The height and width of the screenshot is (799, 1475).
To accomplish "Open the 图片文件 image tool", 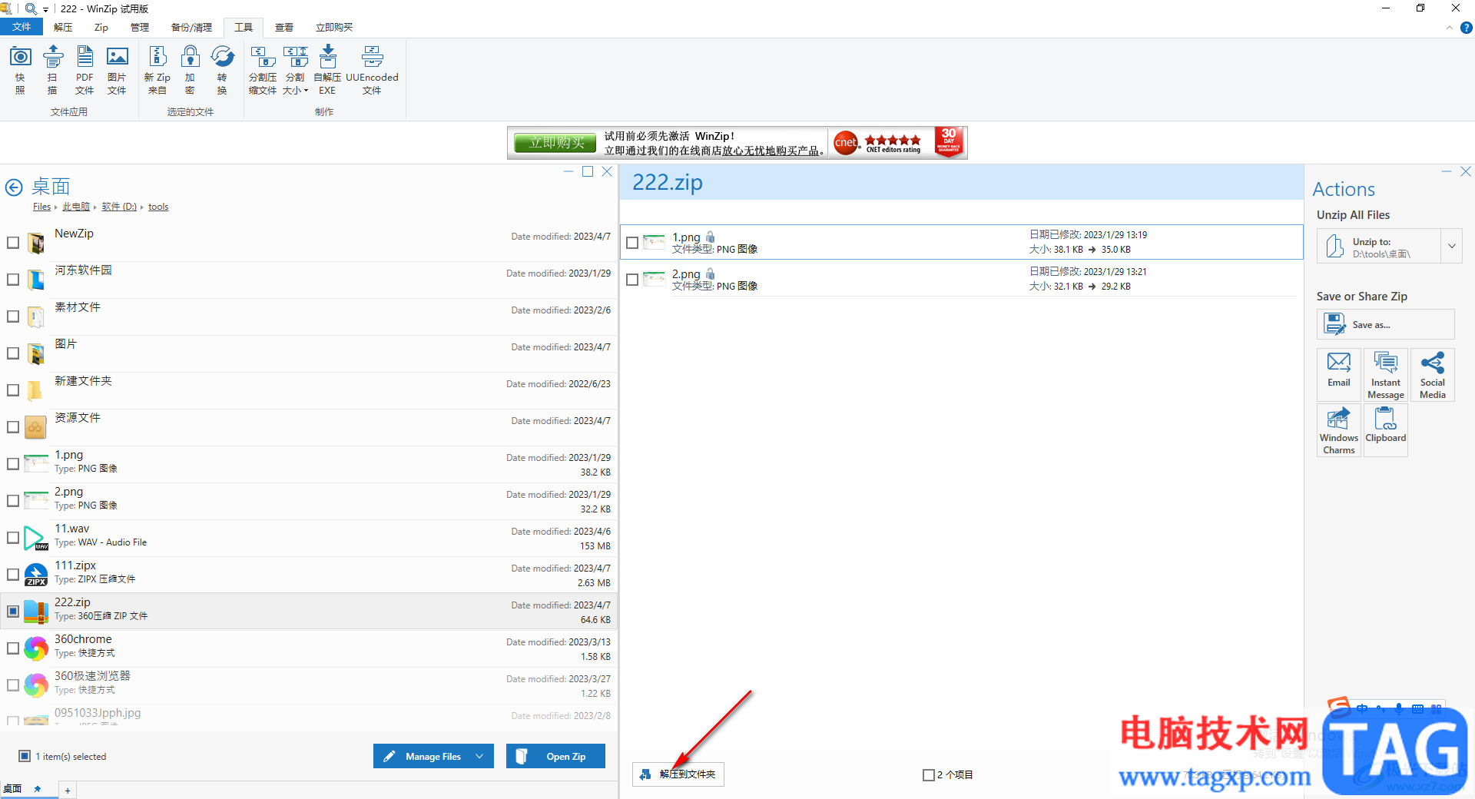I will tap(117, 69).
